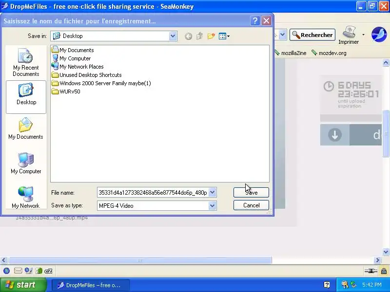Open Address Book from the component bar
The height and width of the screenshot is (292, 390).
[39, 271]
